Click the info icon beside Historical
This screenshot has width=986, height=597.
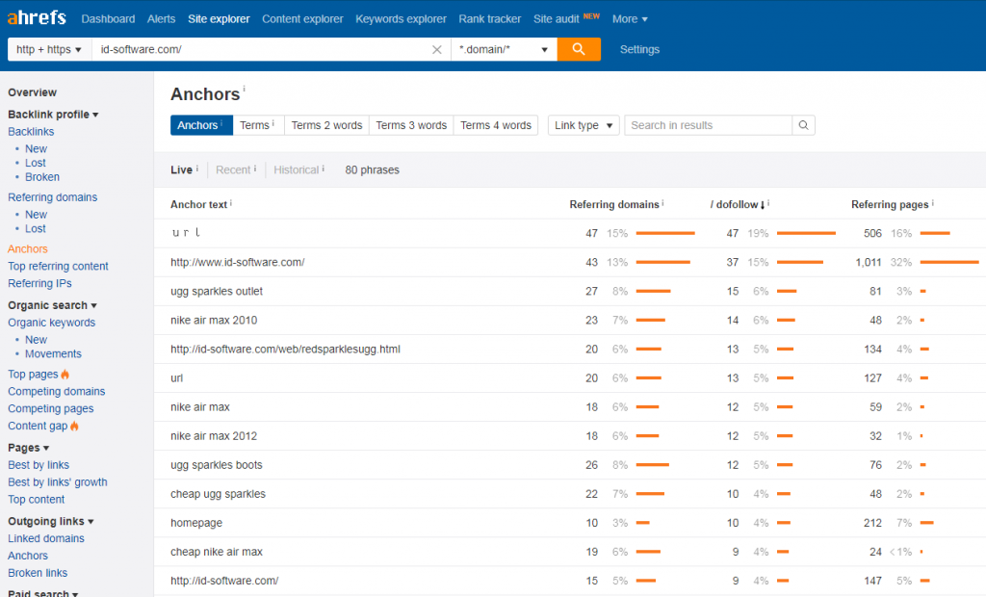click(324, 169)
